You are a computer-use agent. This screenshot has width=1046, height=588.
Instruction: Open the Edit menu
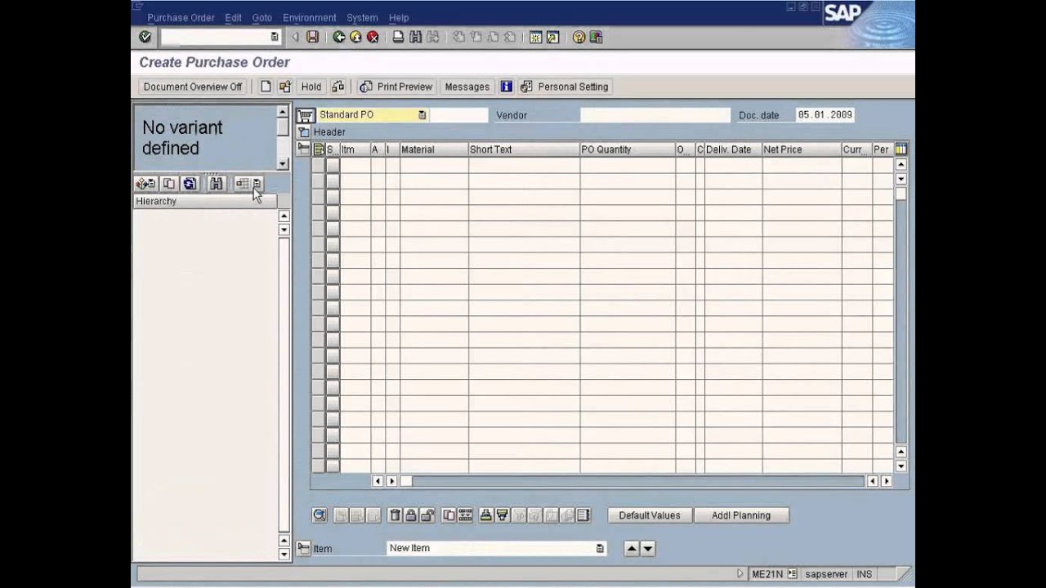tap(234, 17)
